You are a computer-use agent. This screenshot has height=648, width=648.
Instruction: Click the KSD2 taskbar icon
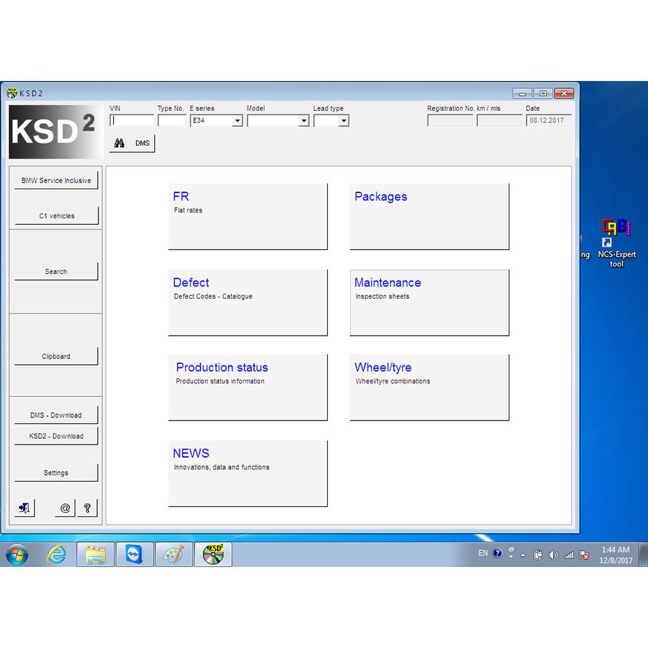213,554
